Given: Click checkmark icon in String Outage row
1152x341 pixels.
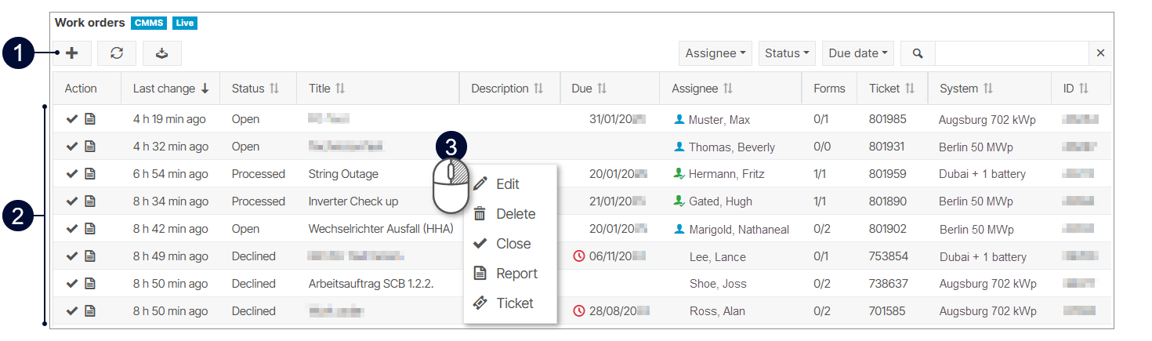Looking at the screenshot, I should pos(72,174).
